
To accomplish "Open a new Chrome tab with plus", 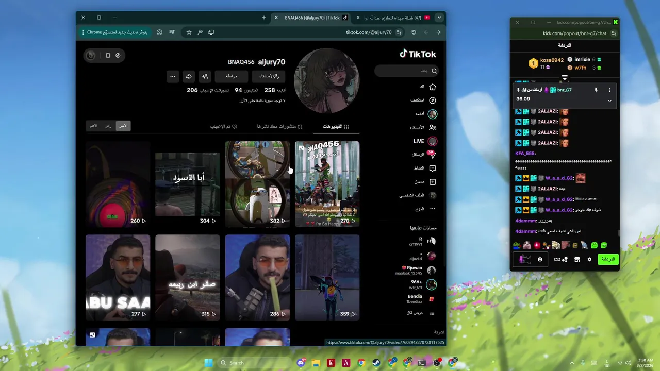I will pos(263,18).
